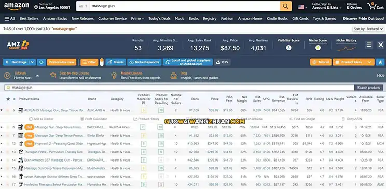Open the AMZScout hamburger menu icon
This screenshot has width=386, height=189.
(x=369, y=45)
